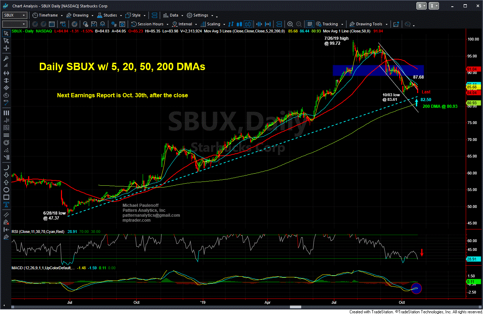The image size is (483, 314).
Task: Pick the three vertical bars drawing tool
Action: coord(6,113)
